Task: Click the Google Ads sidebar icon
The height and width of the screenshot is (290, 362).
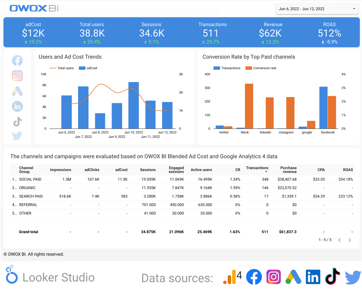Action: 17,91
